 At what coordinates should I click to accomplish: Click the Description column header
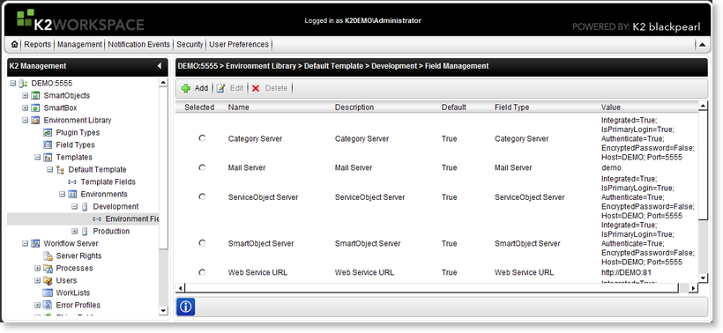click(354, 107)
